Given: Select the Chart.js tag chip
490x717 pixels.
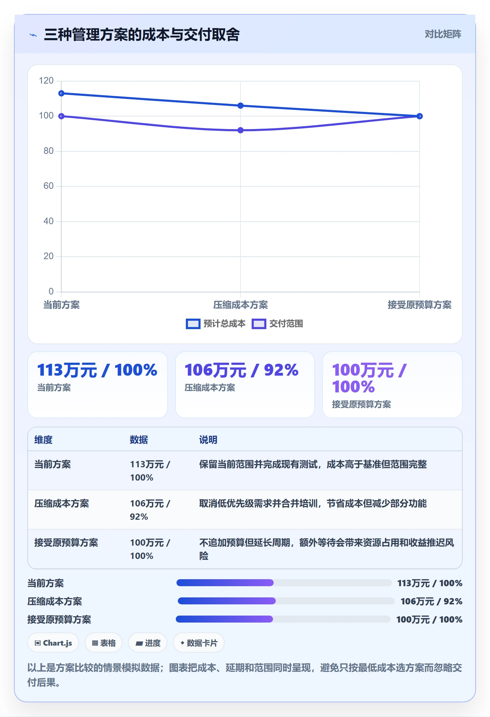Looking at the screenshot, I should [53, 643].
